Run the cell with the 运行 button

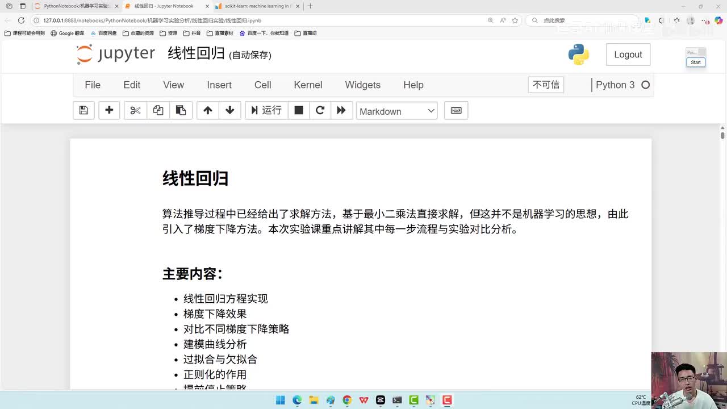(x=266, y=110)
